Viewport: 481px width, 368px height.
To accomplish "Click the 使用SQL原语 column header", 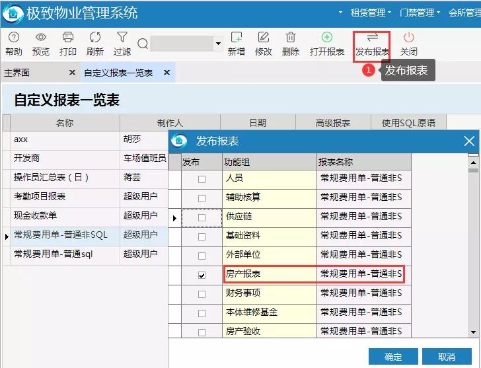I will 408,123.
